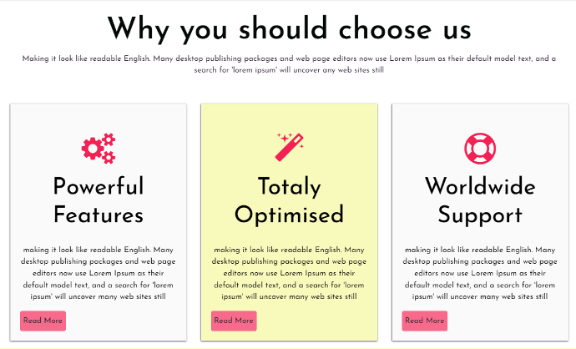Click the description text in the yellow card
Screen dimensions: 576x349
(289, 273)
